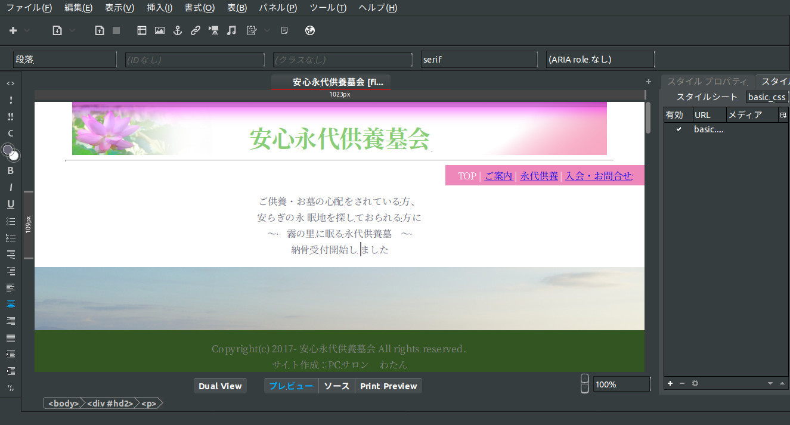Viewport: 790px width, 425px height.
Task: Expand the form elements dropdown arrow
Action: tap(267, 30)
